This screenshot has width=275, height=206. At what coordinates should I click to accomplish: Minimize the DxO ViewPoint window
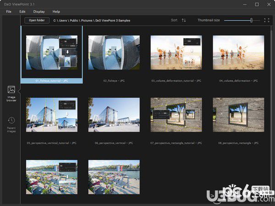click(245, 5)
